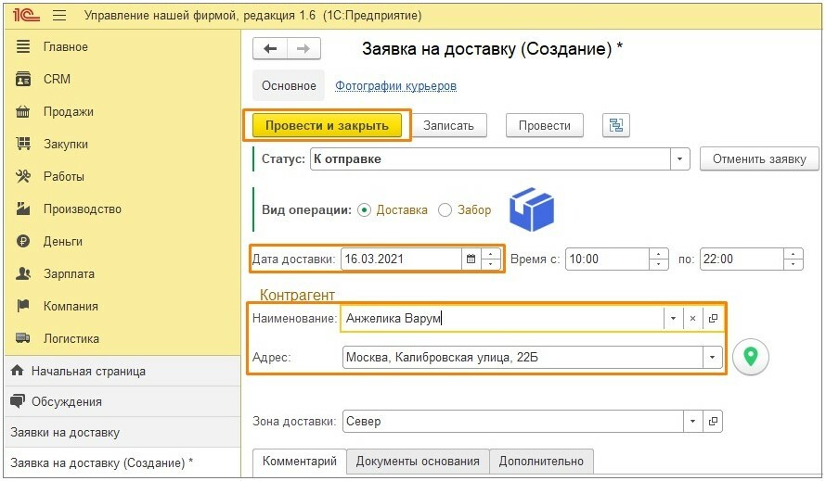
Task: Expand the Адрес dropdown list
Action: (712, 358)
